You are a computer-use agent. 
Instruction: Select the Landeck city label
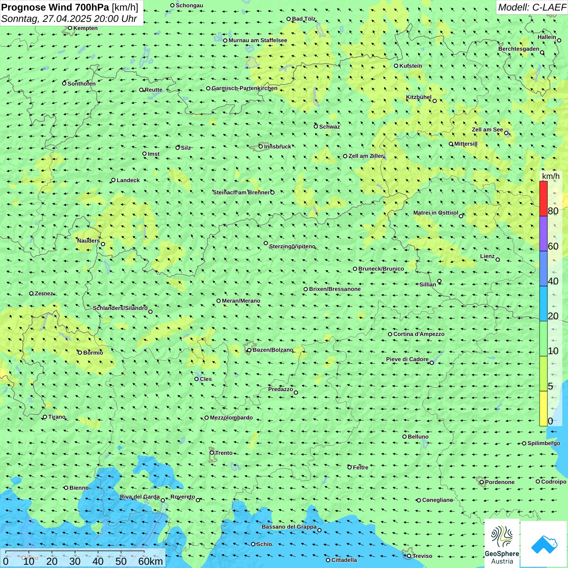(128, 180)
